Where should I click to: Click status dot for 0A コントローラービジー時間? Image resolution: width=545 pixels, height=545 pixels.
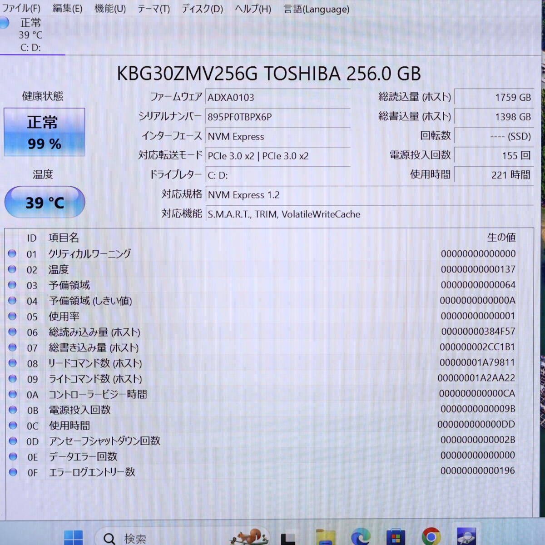12,394
